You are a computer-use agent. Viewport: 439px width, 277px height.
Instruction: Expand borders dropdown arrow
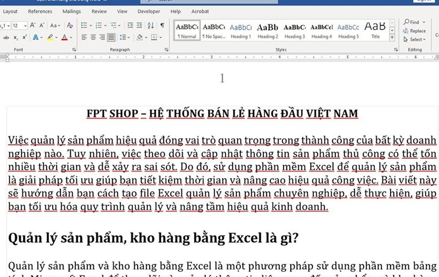point(161,37)
